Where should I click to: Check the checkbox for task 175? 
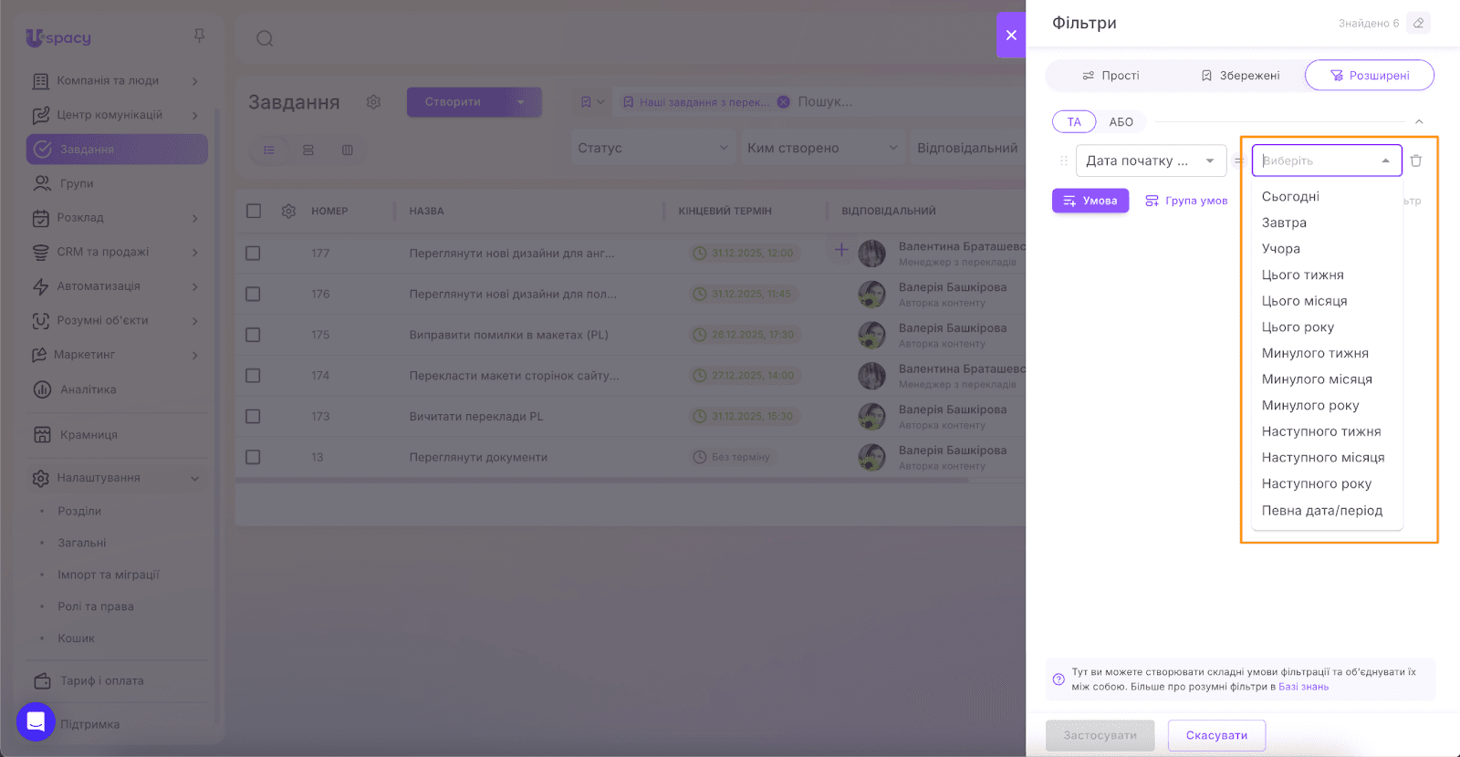253,335
